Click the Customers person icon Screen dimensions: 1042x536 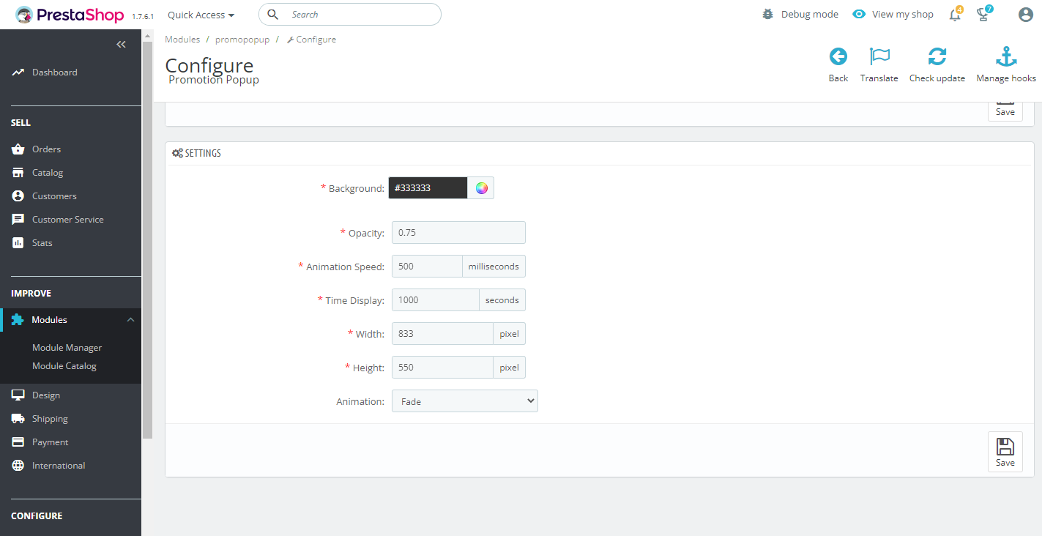tap(18, 196)
